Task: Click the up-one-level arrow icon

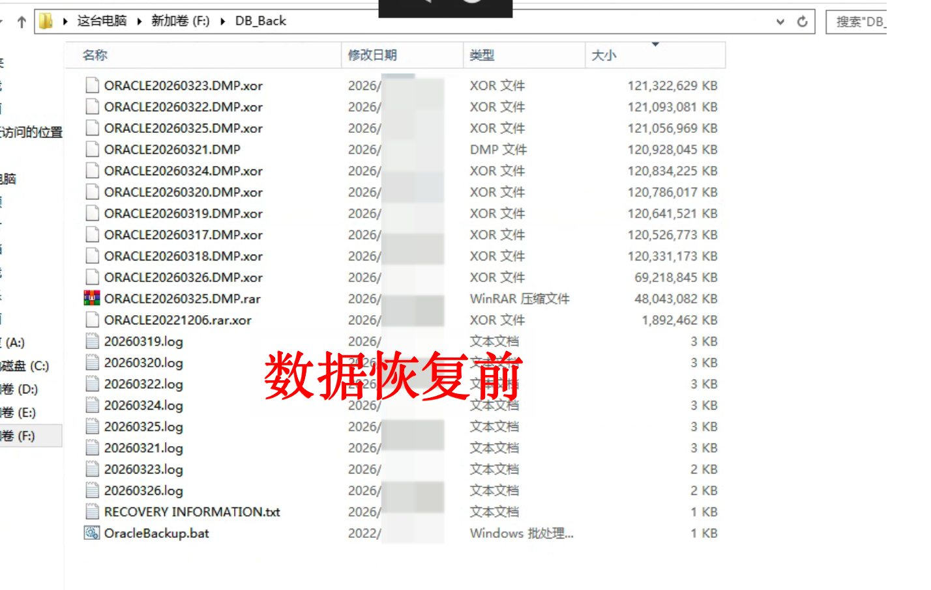Action: point(22,22)
